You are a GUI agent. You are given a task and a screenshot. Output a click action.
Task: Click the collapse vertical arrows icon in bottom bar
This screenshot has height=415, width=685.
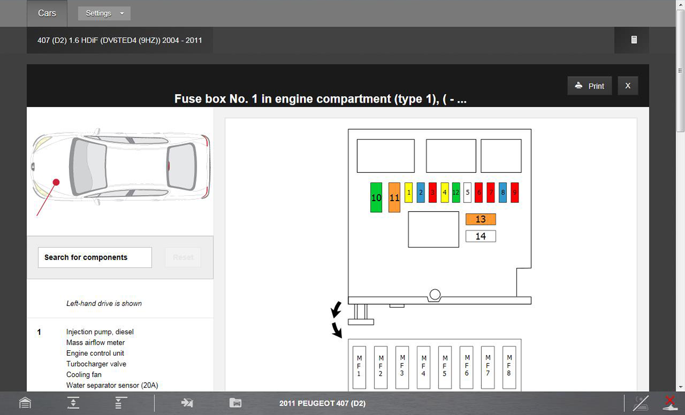(73, 403)
